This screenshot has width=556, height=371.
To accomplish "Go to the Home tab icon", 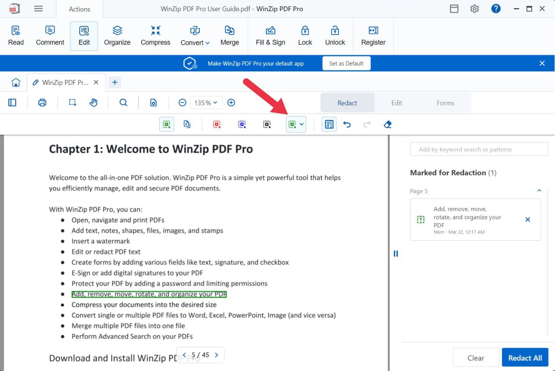I will tap(16, 82).
